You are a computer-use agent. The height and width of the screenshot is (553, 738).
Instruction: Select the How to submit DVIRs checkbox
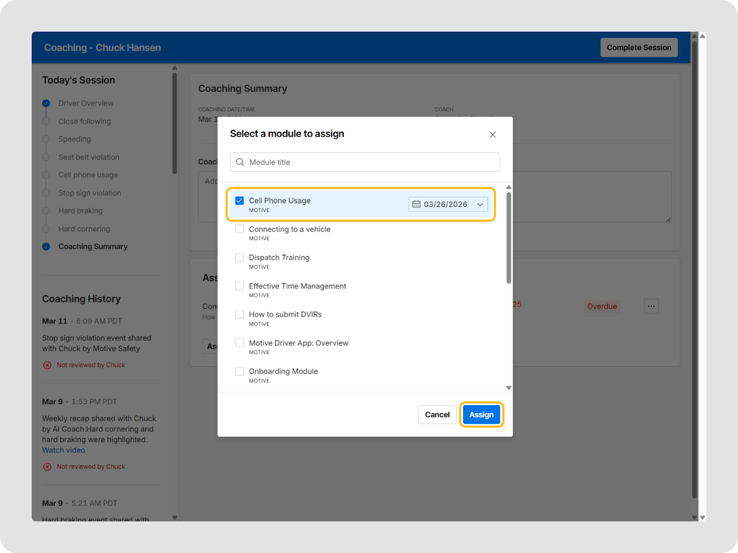click(x=239, y=315)
